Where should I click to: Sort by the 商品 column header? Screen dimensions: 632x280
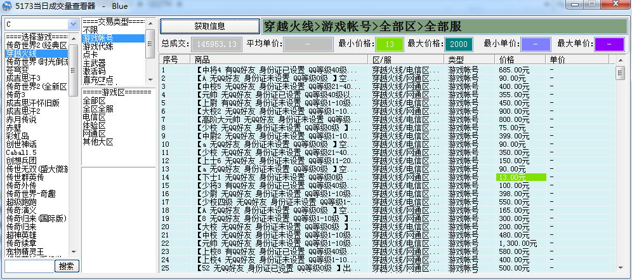click(279, 60)
